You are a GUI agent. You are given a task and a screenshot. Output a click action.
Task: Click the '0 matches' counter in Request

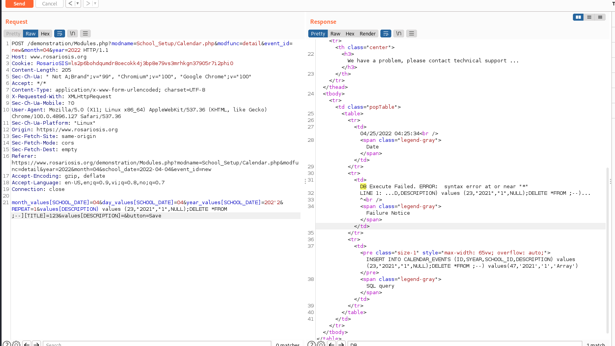tap(288, 344)
